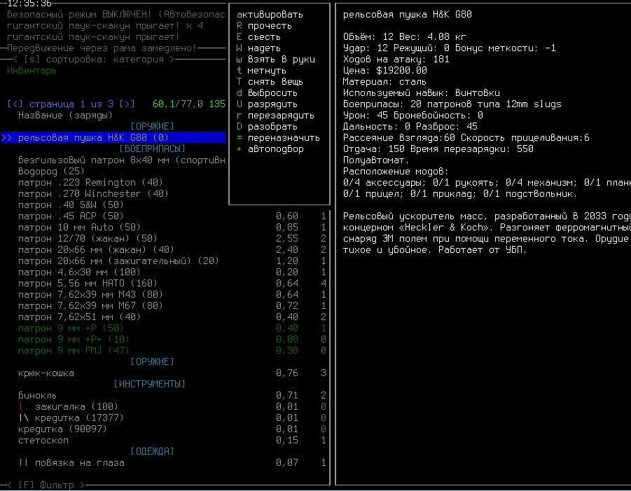Viewport: 631px width, 491px height.
Task: Click the [ОДЕЖДА] category header
Action: (x=152, y=452)
